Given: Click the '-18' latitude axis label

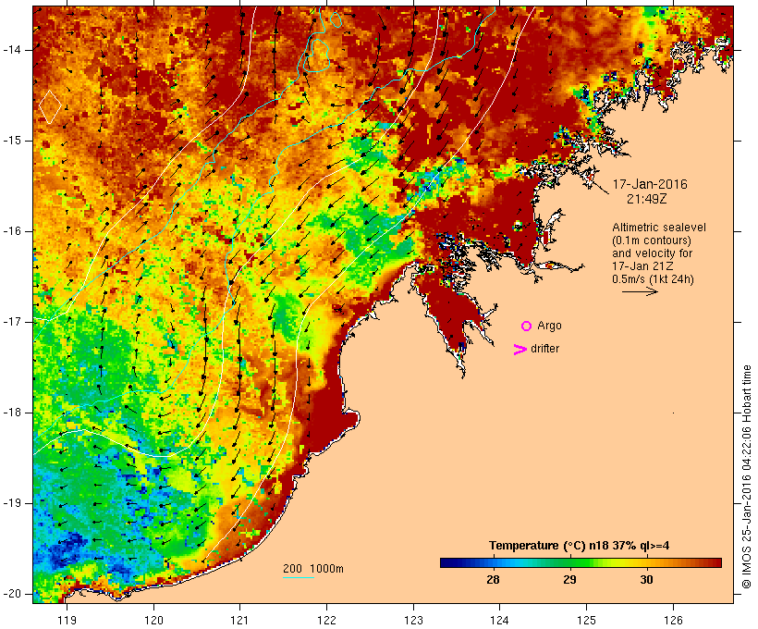Looking at the screenshot, I should [x=11, y=413].
